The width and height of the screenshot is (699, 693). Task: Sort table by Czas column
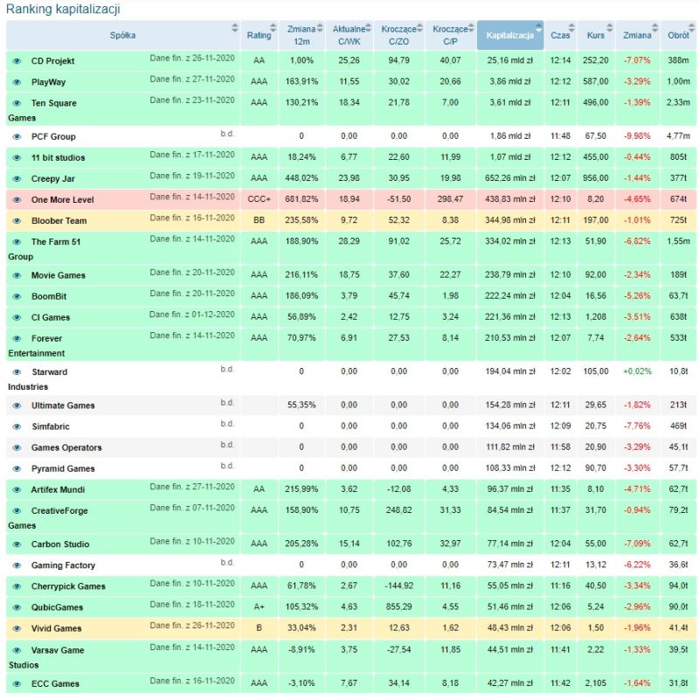pyautogui.click(x=560, y=35)
